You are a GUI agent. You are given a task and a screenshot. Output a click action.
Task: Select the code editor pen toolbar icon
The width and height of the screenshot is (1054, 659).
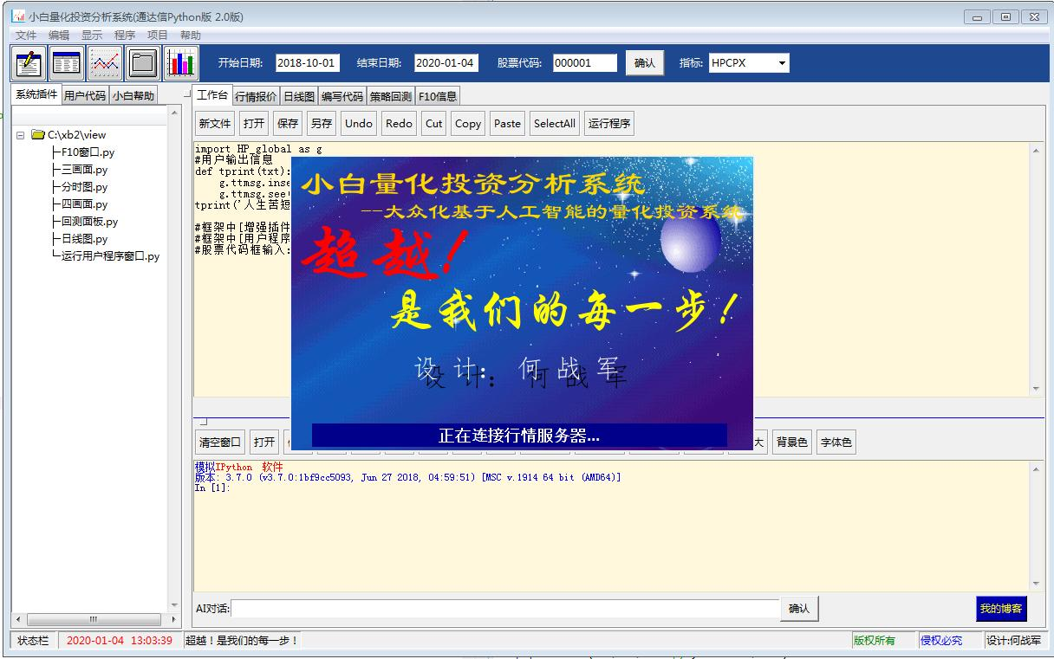coord(29,63)
